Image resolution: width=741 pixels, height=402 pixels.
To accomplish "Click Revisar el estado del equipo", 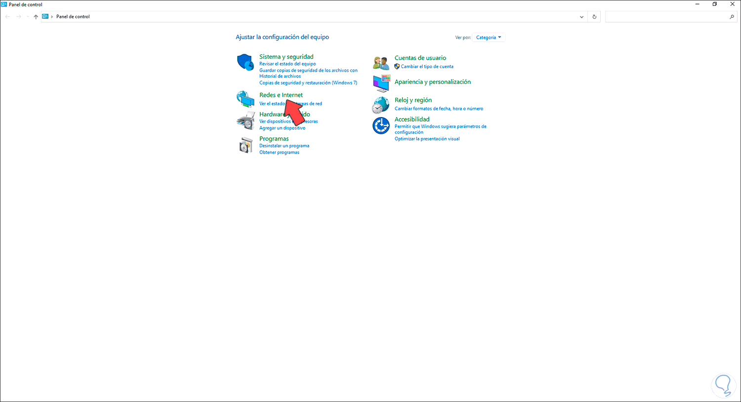I will tap(288, 64).
